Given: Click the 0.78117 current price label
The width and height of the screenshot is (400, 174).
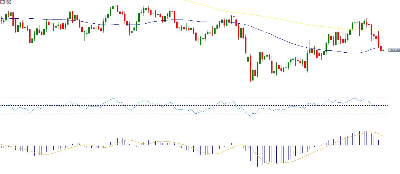Looking at the screenshot, I should (394, 50).
